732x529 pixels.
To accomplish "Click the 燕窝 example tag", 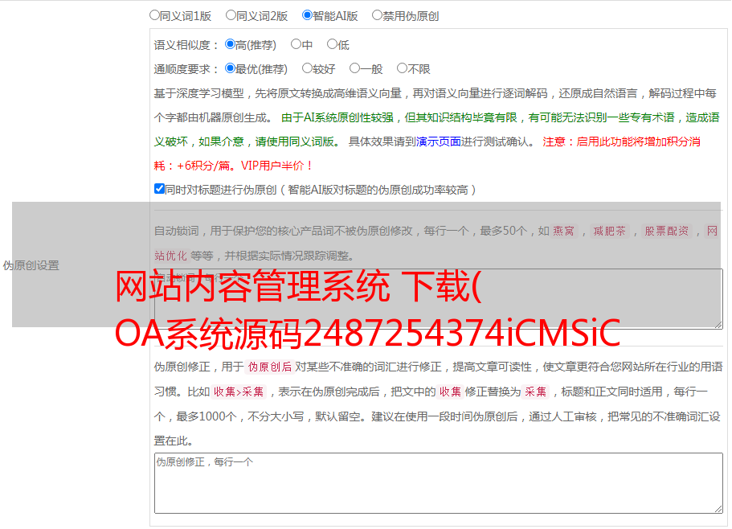I will click(564, 231).
